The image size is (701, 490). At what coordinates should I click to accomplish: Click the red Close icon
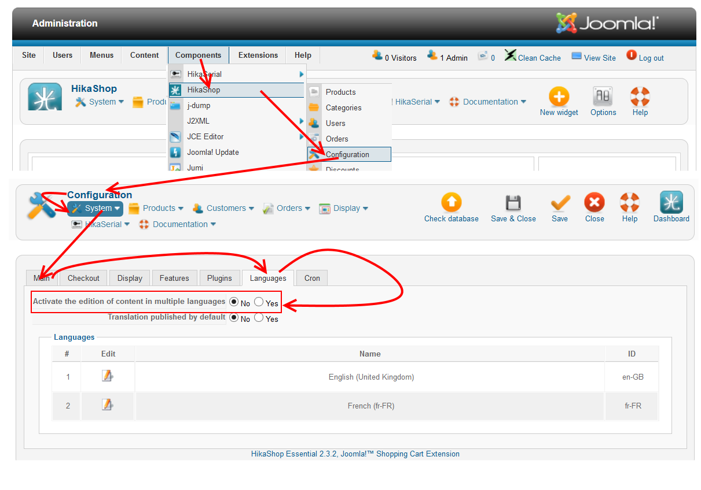[594, 203]
